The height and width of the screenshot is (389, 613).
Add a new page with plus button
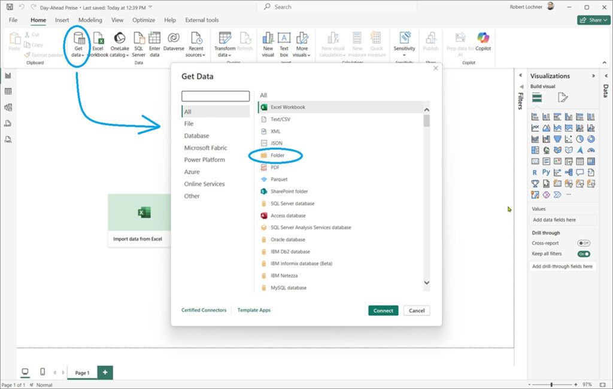coord(105,372)
